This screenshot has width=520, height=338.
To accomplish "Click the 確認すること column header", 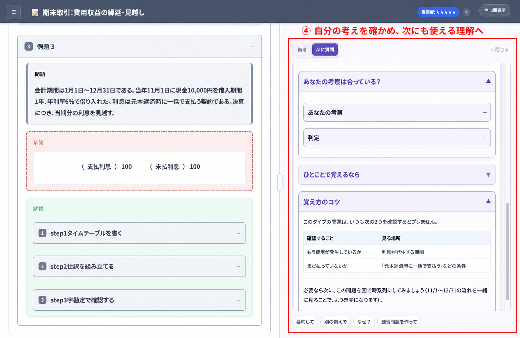I will click(320, 238).
